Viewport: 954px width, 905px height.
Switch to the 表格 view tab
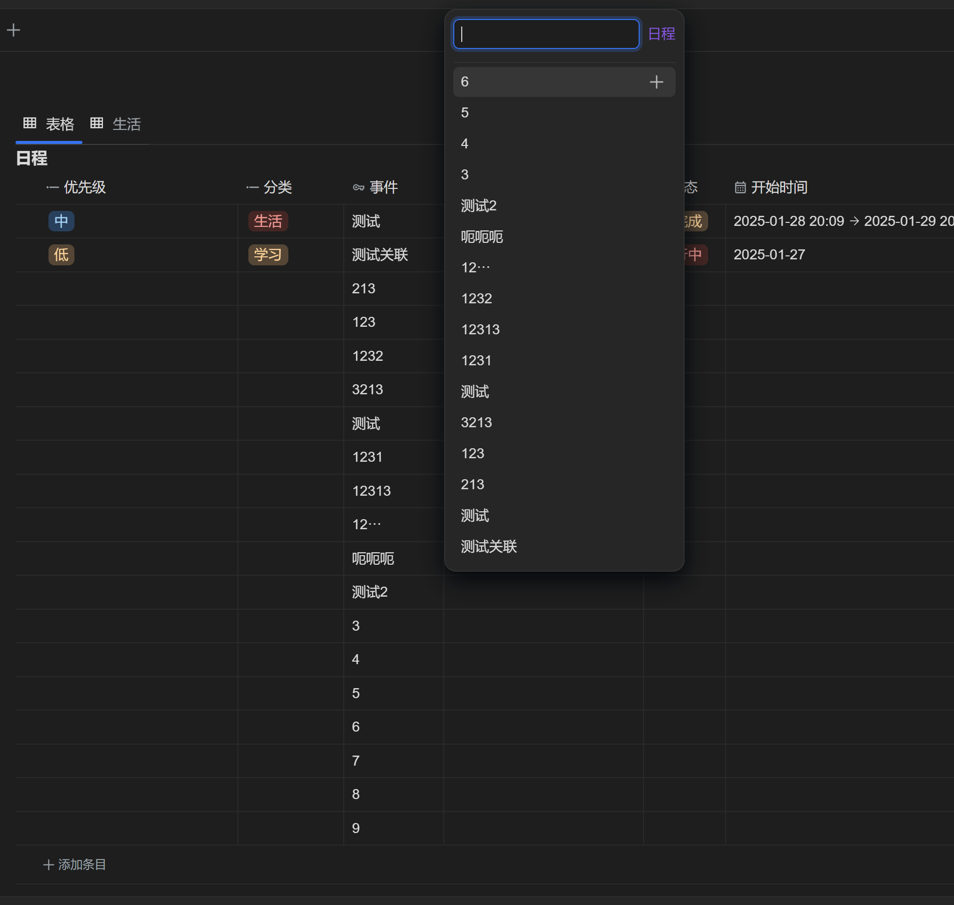click(x=59, y=124)
